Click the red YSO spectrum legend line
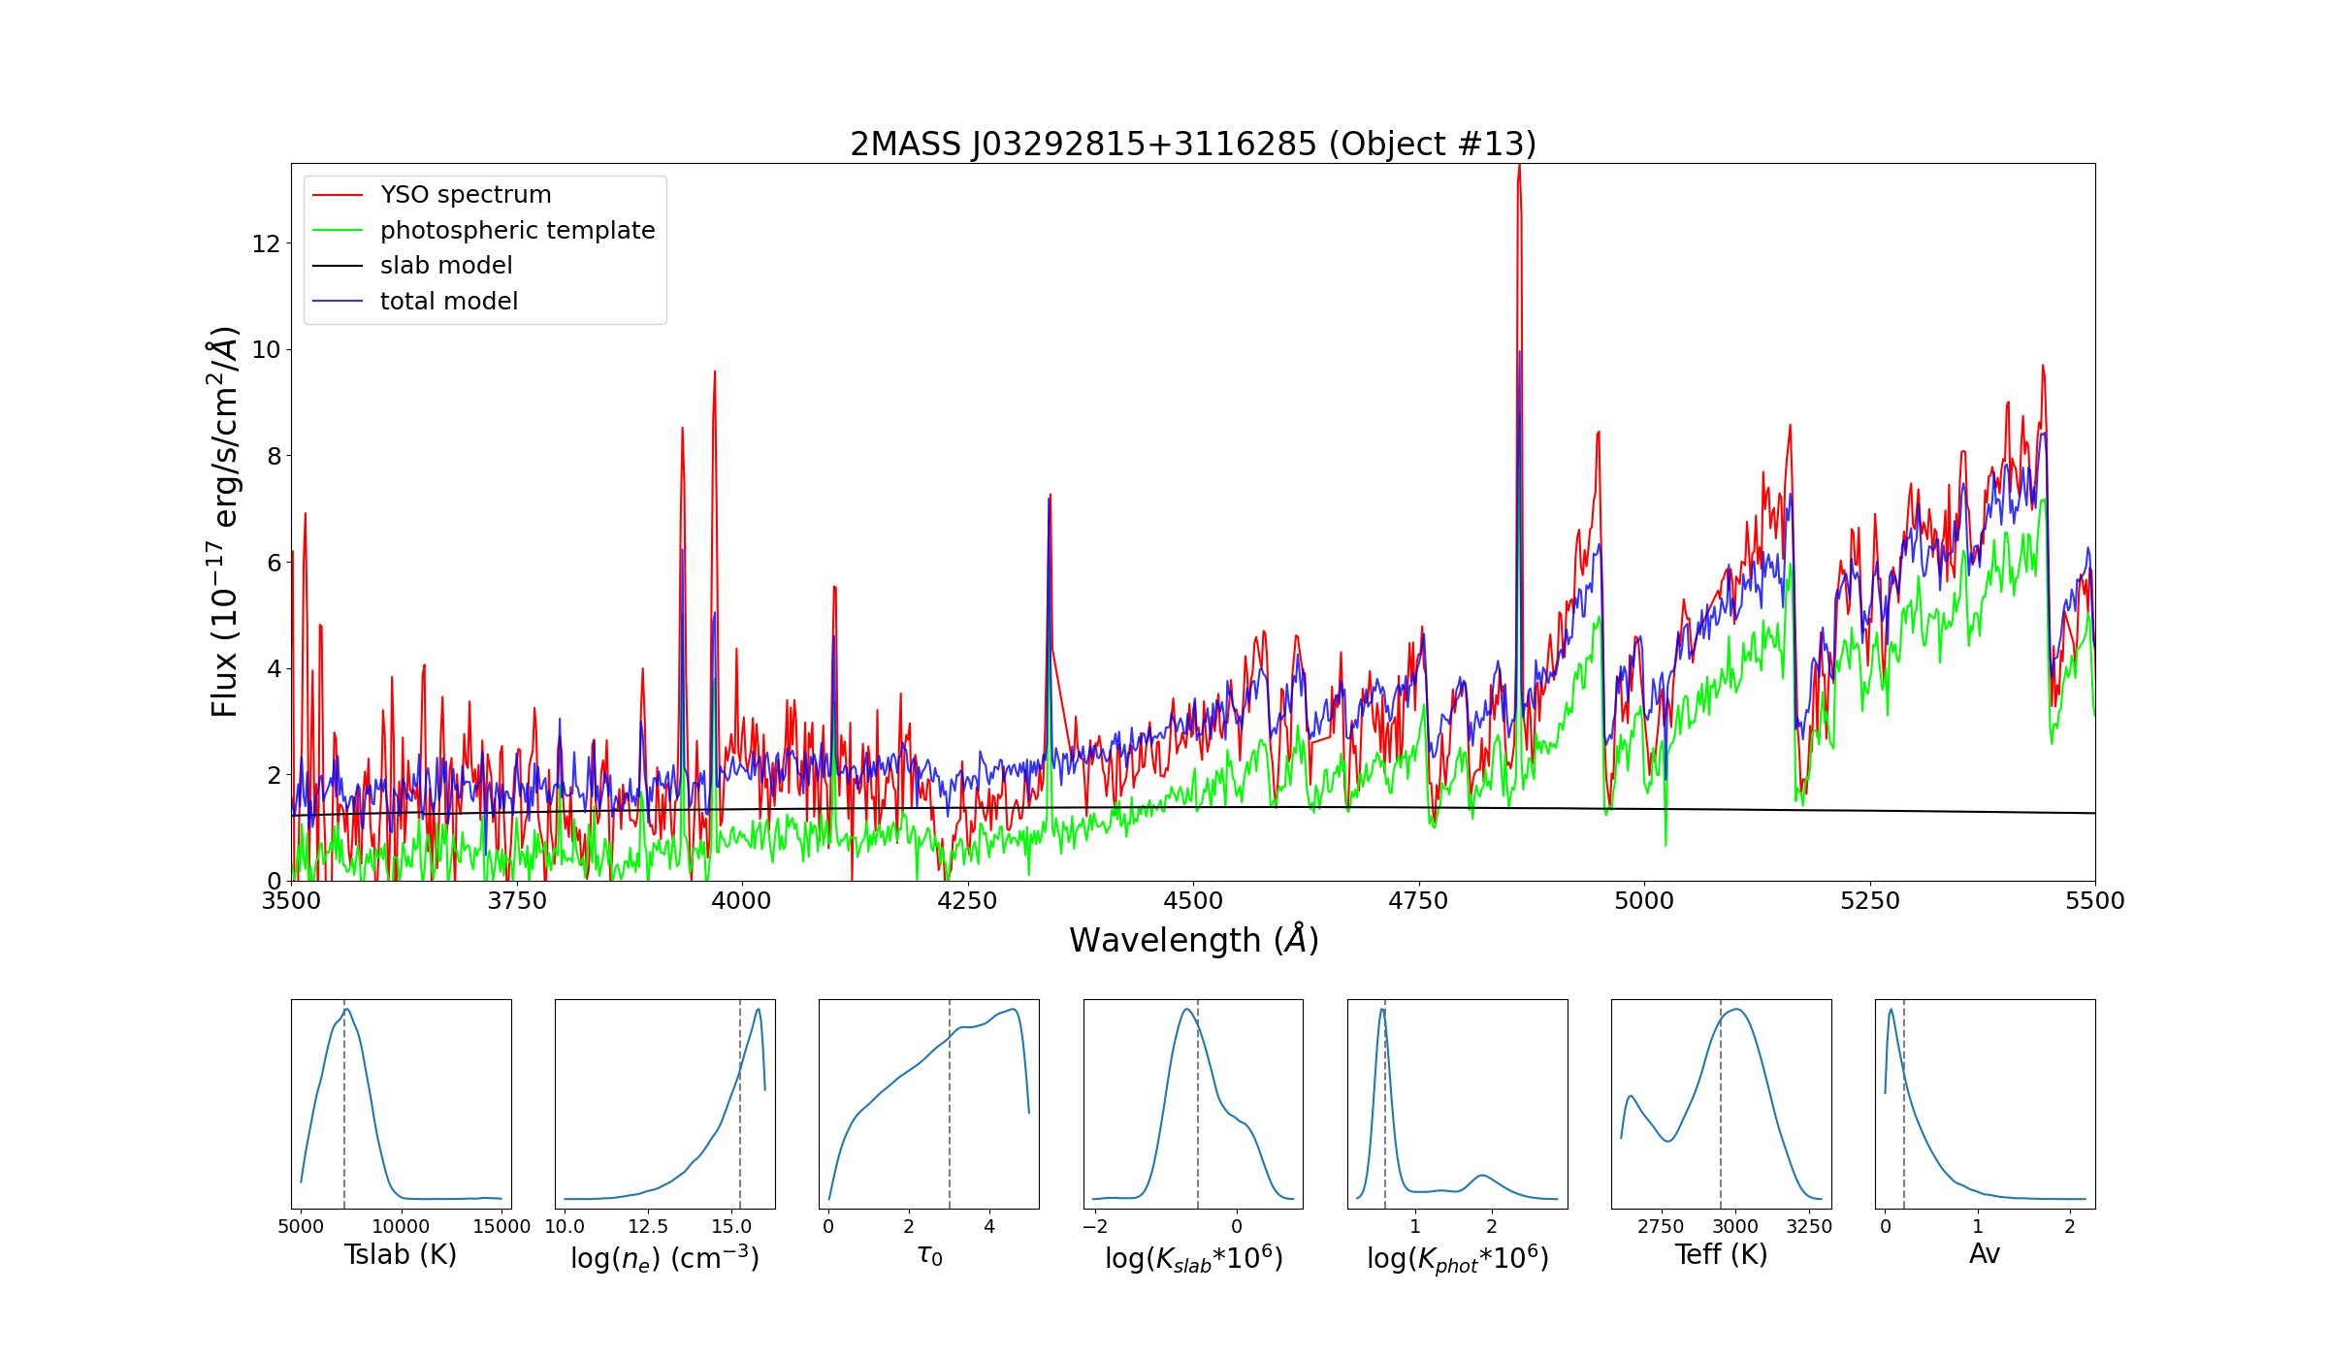Image resolution: width=2328 pixels, height=1358 pixels. [337, 195]
